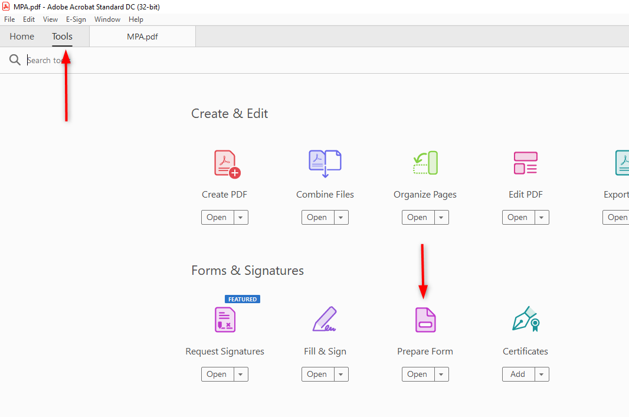The height and width of the screenshot is (417, 629).
Task: Switch to the Home tab
Action: click(22, 37)
